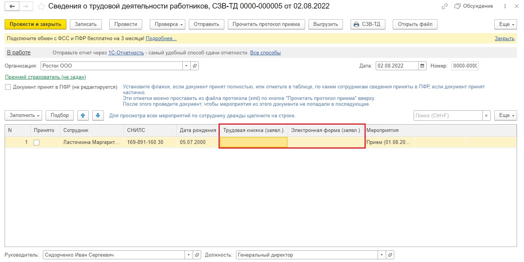Click the highlighted Трудовая книжка cell

tap(254, 142)
